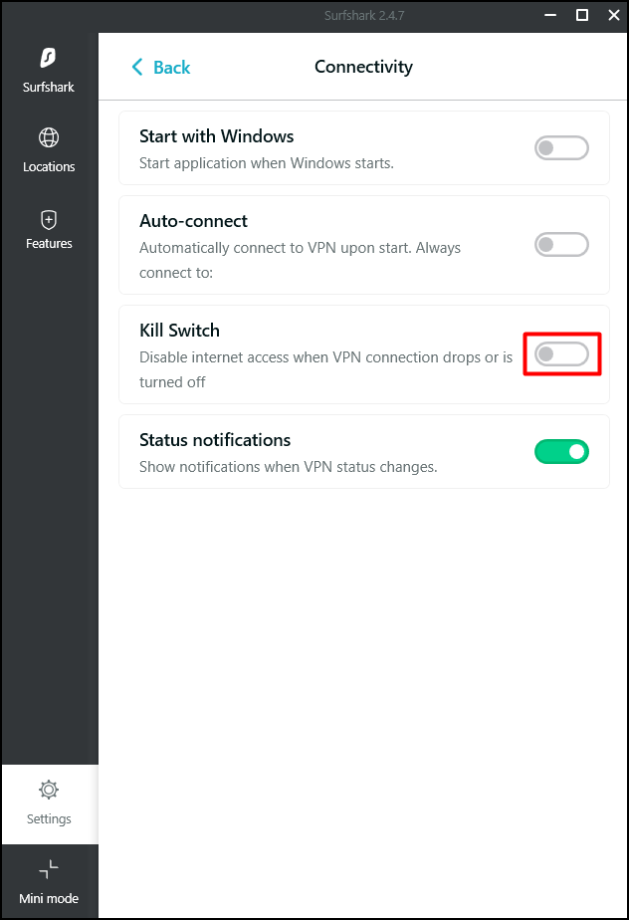Click the Mini mode collapse arrows icon
This screenshot has width=629, height=920.
49,869
